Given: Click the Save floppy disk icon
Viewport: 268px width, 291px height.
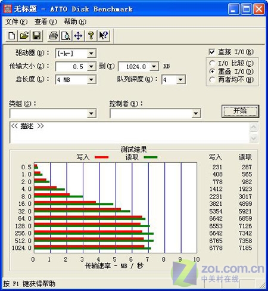Looking at the screenshot, I should pos(36,36).
